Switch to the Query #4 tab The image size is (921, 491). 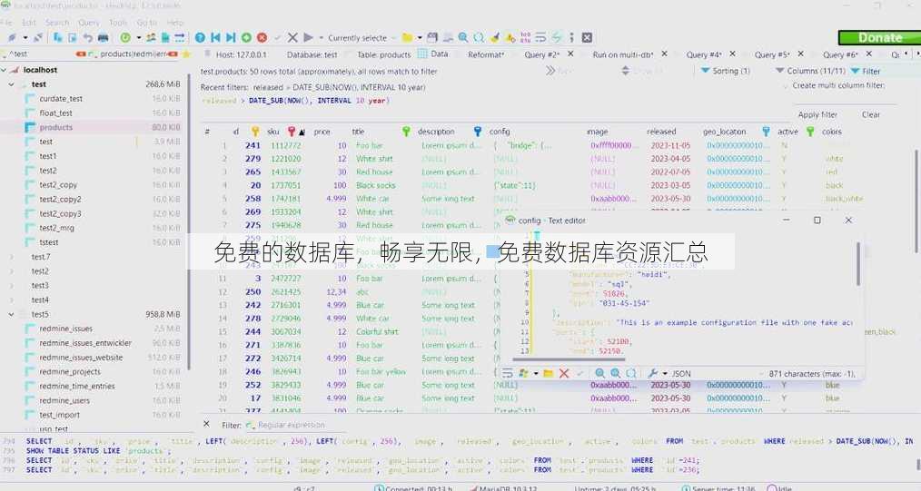(x=704, y=54)
